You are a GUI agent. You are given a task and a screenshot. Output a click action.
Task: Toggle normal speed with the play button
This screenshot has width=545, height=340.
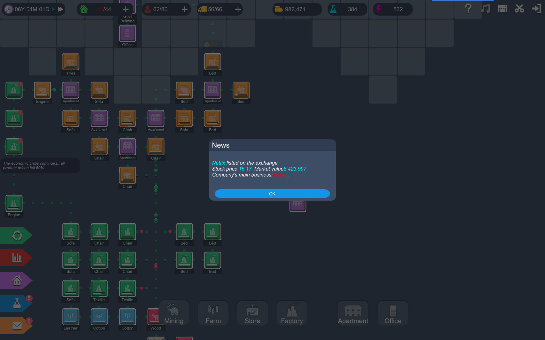pyautogui.click(x=53, y=9)
